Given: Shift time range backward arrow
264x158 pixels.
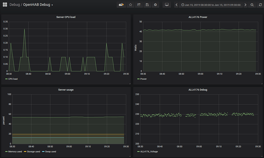Looking at the screenshot, I should 176,5.
